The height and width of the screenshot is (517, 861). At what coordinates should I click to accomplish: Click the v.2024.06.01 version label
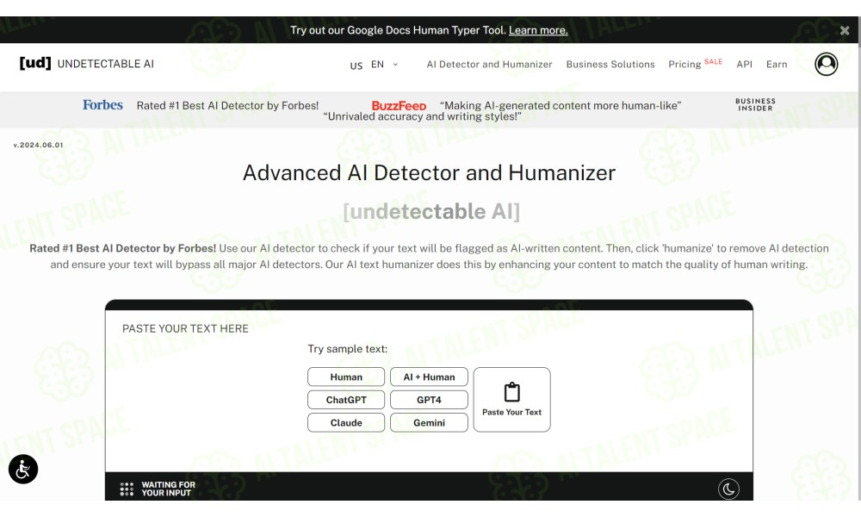tap(39, 145)
